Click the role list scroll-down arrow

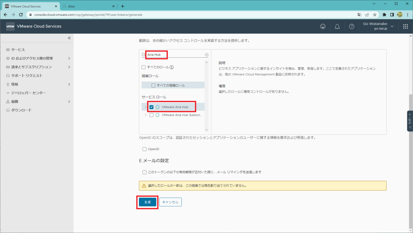(x=206, y=130)
